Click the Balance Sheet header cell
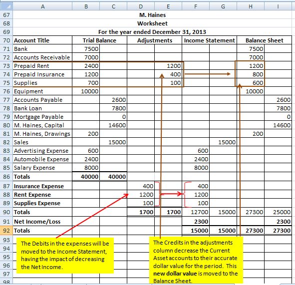 click(x=265, y=40)
